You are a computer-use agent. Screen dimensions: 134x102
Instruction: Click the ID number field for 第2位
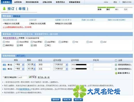tap(80, 69)
